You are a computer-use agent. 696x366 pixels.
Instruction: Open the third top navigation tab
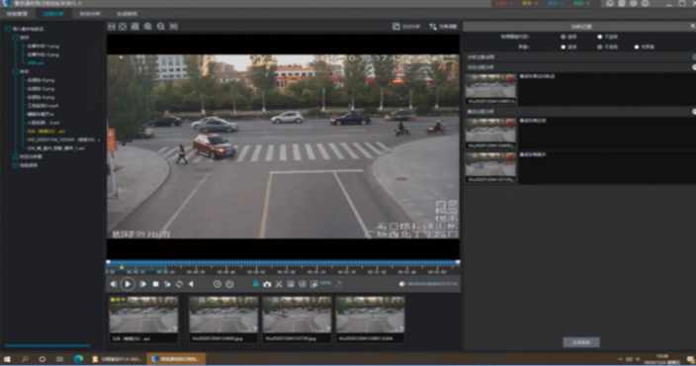pyautogui.click(x=90, y=14)
